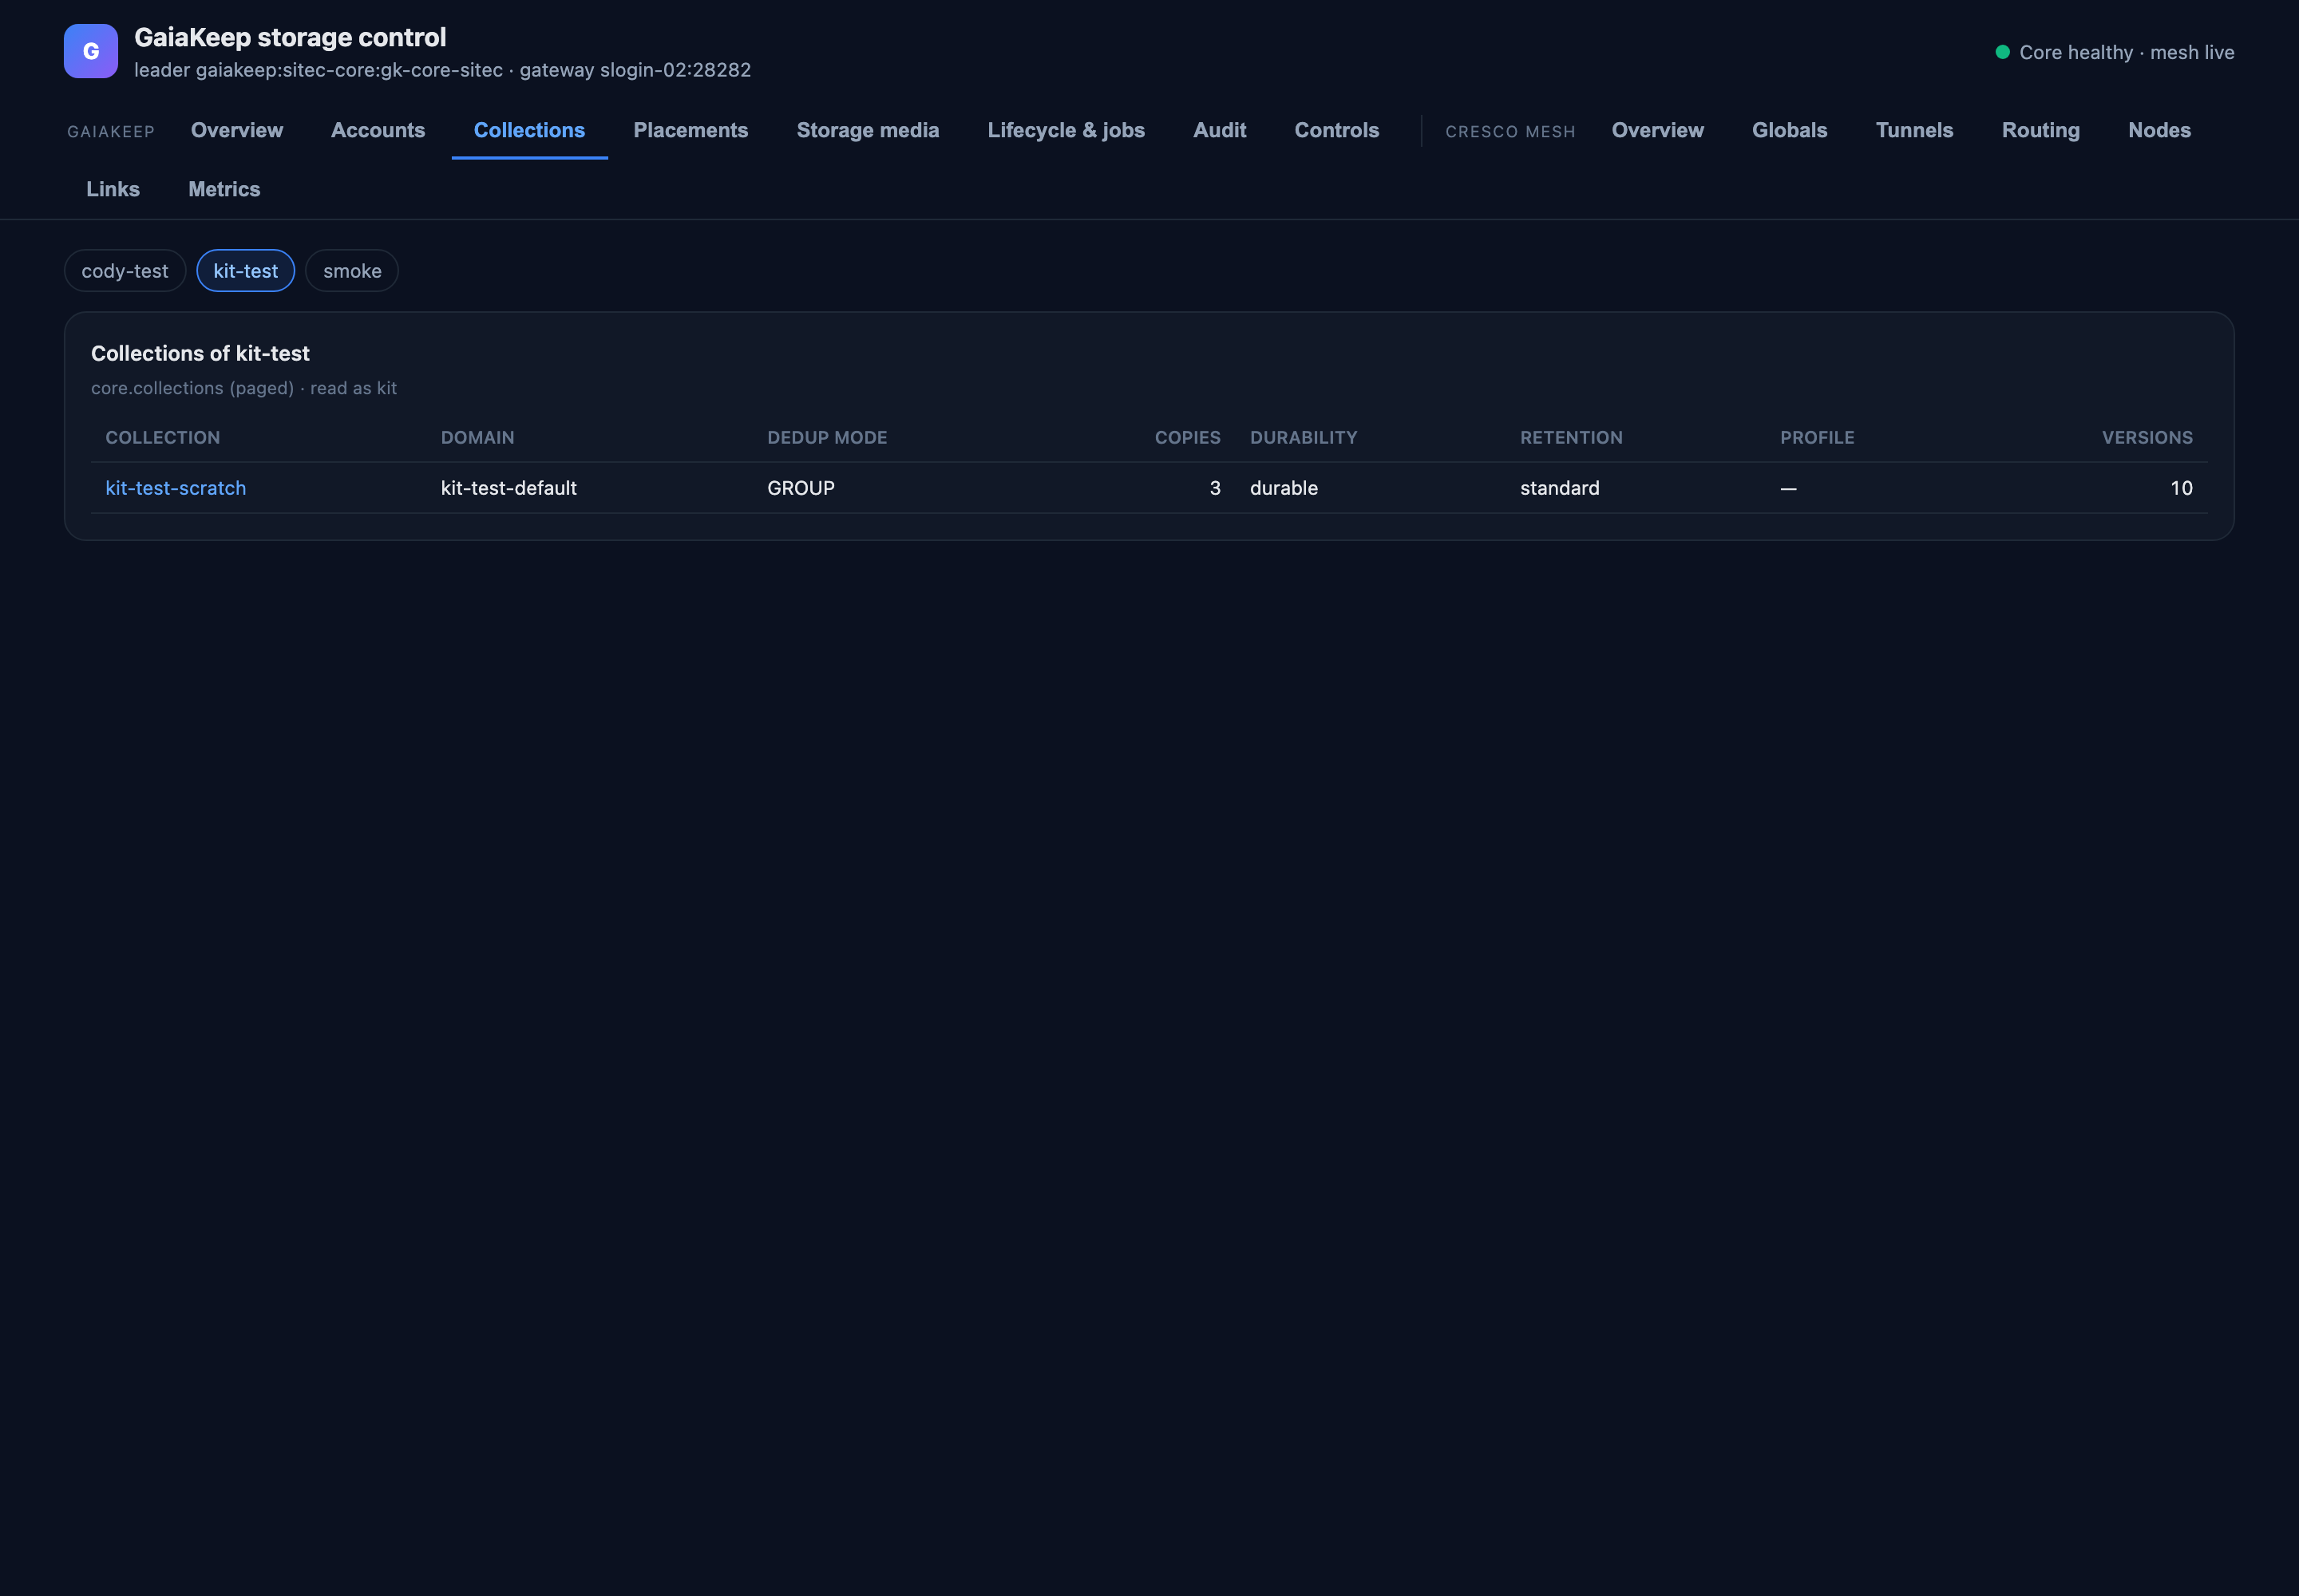Select the cody-test account chip
The height and width of the screenshot is (1596, 2299).
coord(125,271)
